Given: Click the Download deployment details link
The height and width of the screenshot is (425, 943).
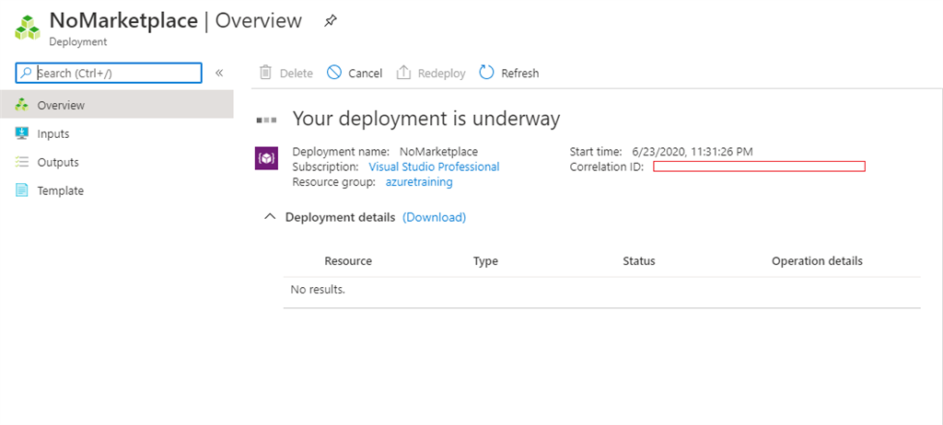Looking at the screenshot, I should pos(435,217).
